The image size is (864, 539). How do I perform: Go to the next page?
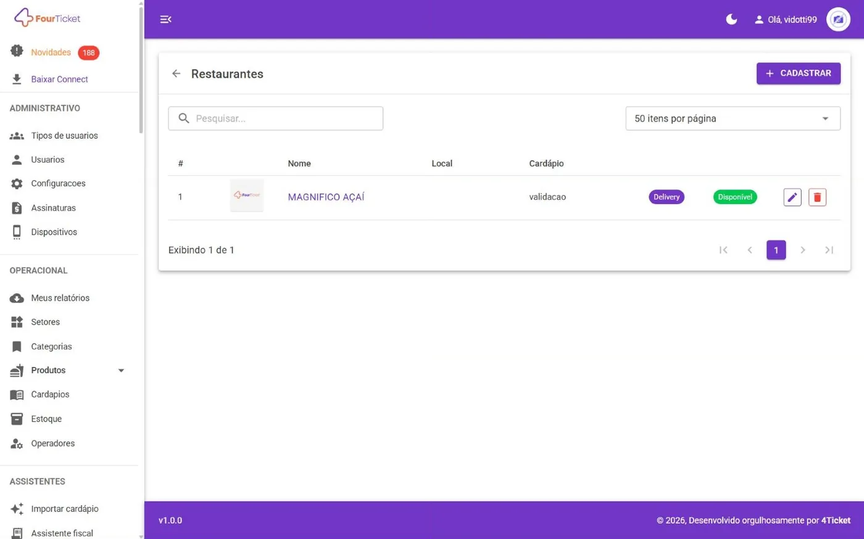(803, 250)
